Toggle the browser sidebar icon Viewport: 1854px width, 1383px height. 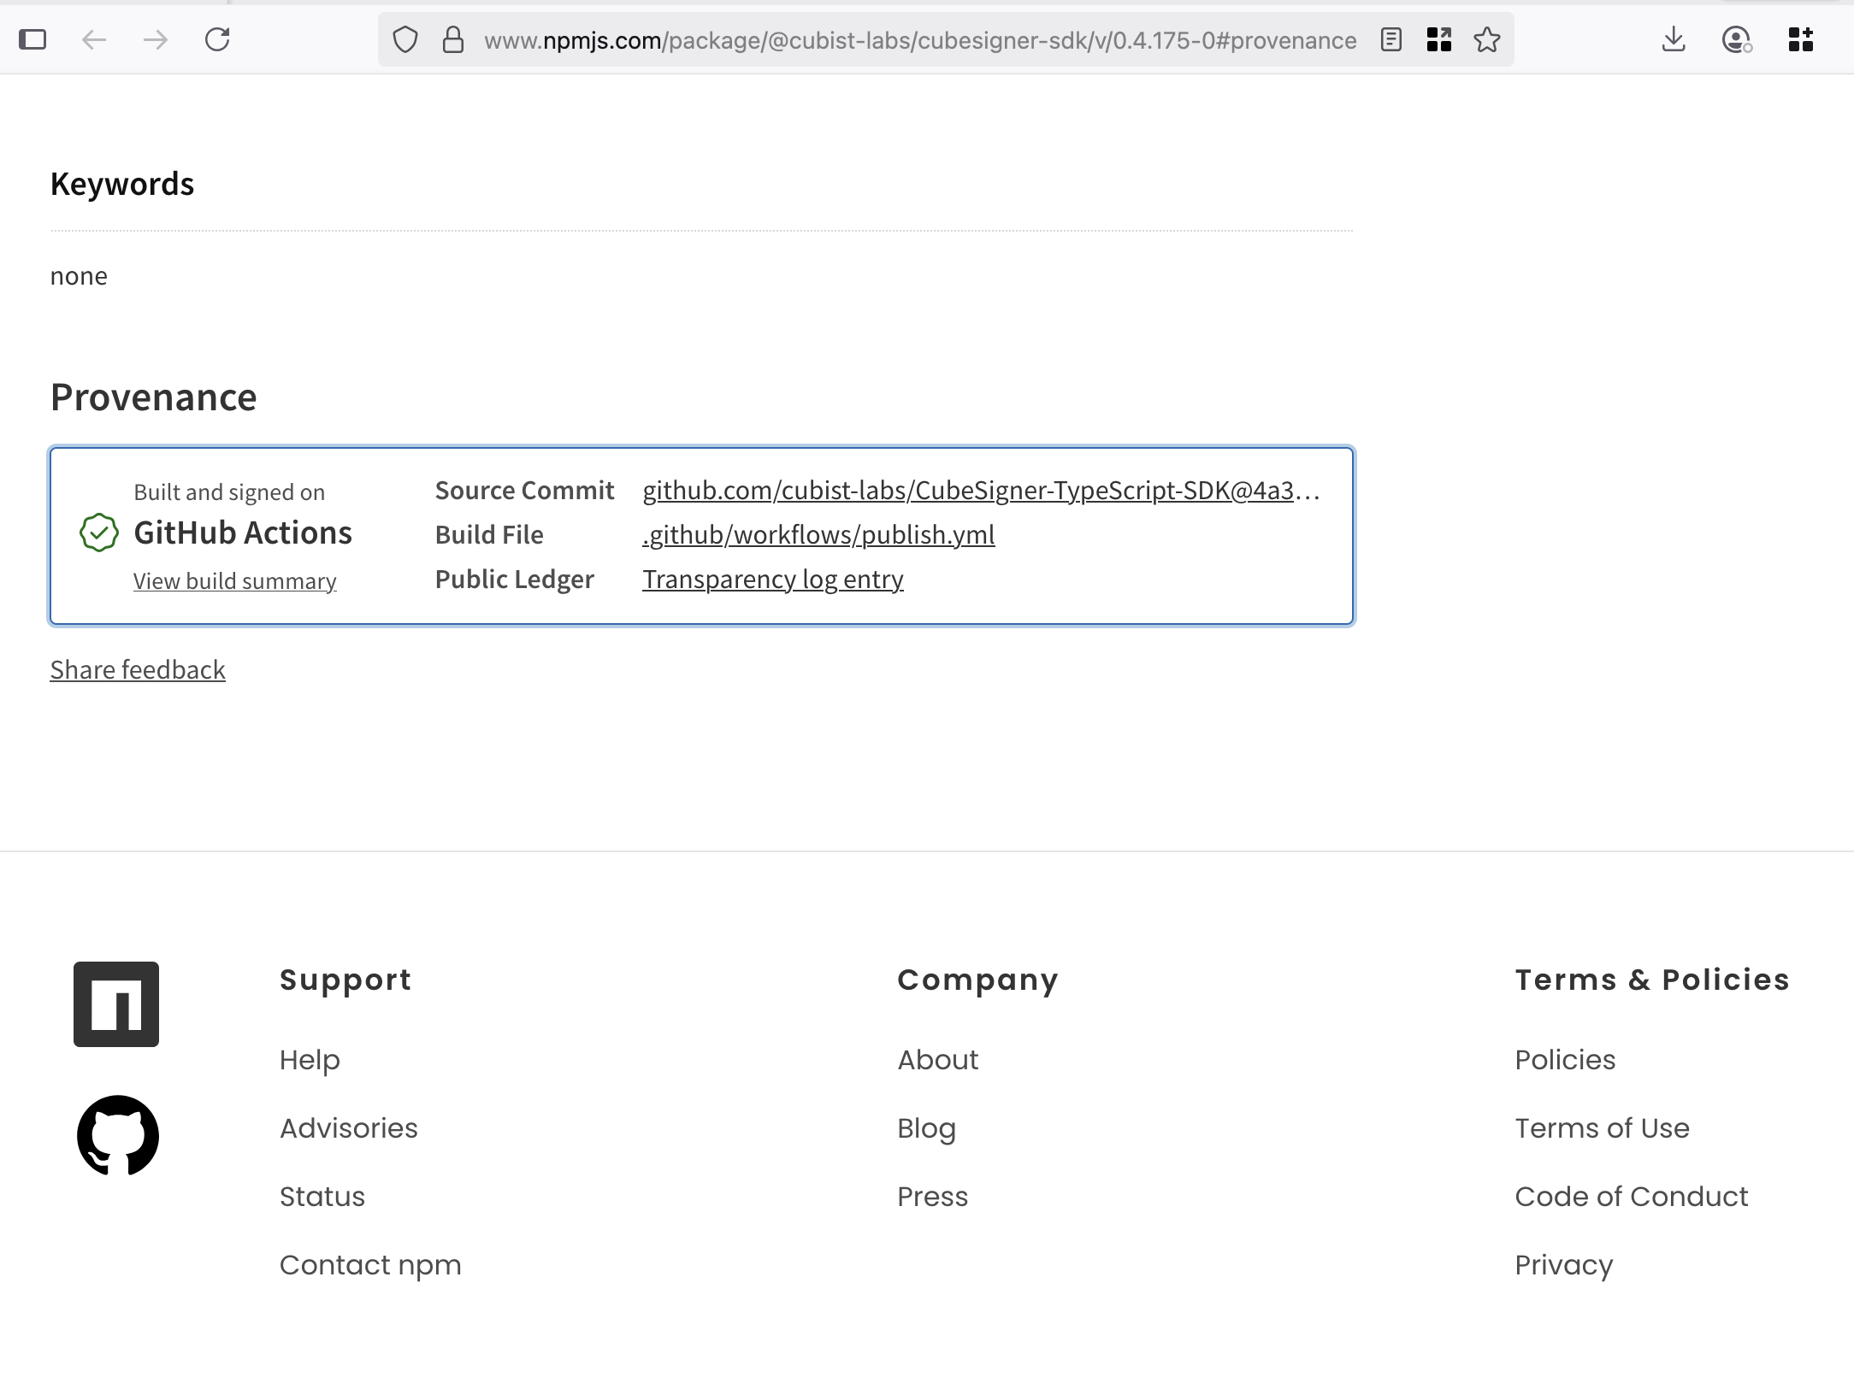coord(32,39)
